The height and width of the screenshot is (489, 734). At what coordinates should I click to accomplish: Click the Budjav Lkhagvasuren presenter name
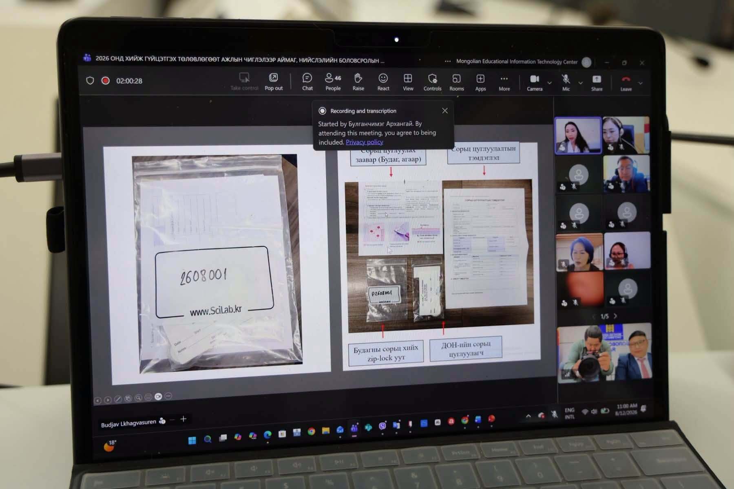click(x=128, y=423)
